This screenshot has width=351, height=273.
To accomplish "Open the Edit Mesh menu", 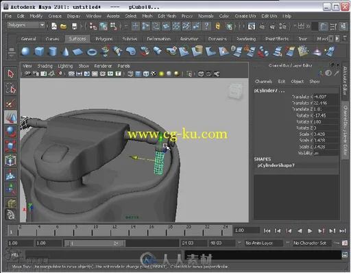I will point(167,16).
